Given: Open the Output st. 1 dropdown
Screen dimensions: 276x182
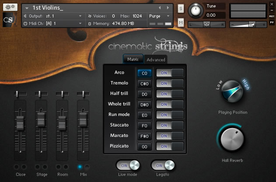Looking at the screenshot, I should [x=80, y=16].
